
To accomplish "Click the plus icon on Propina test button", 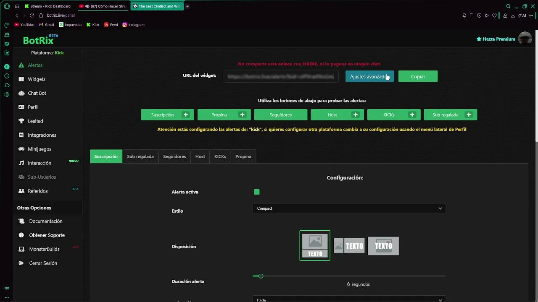I will pyautogui.click(x=242, y=115).
